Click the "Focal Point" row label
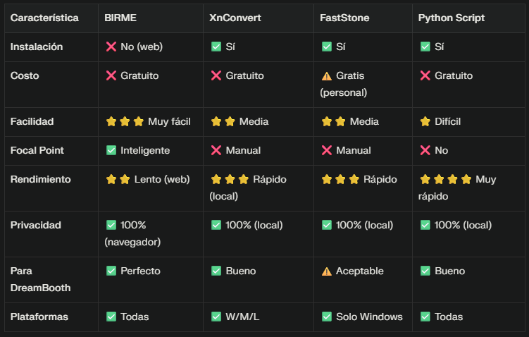The image size is (529, 337). [x=37, y=150]
